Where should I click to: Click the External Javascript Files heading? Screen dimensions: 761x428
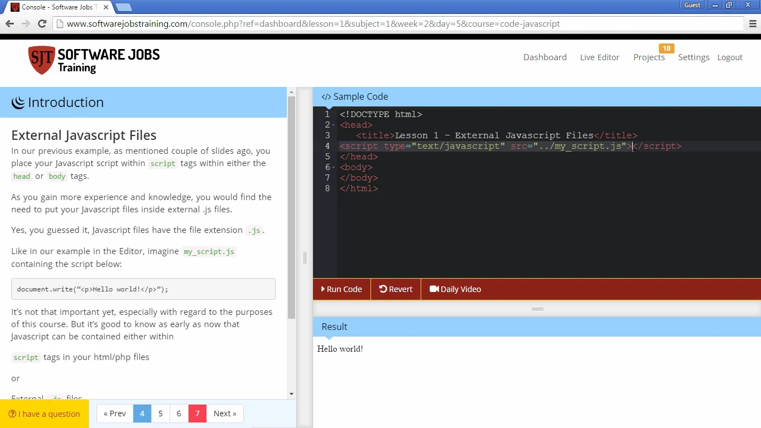84,135
